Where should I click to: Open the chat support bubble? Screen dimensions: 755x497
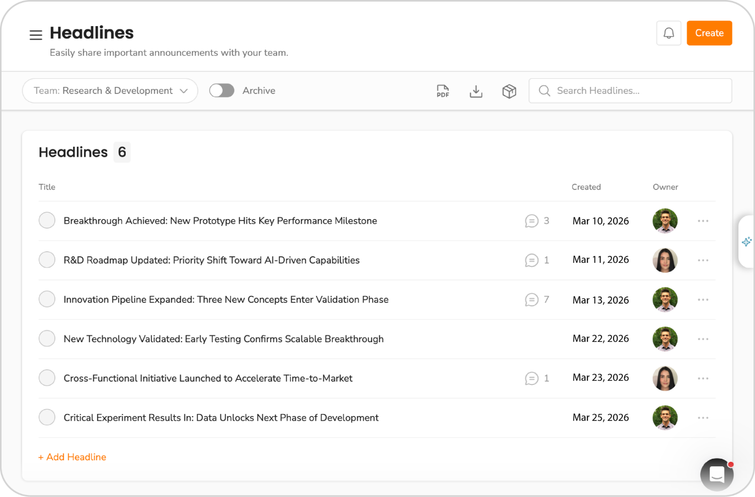[x=717, y=474]
